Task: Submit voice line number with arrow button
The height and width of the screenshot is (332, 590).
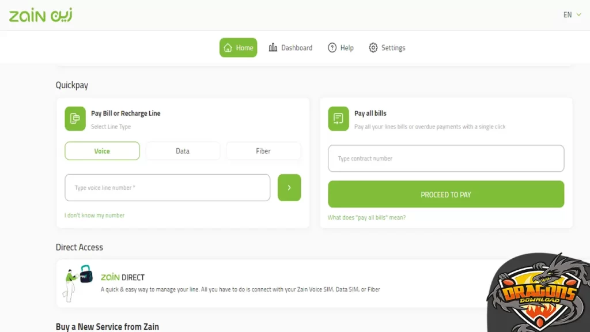Action: click(x=289, y=188)
